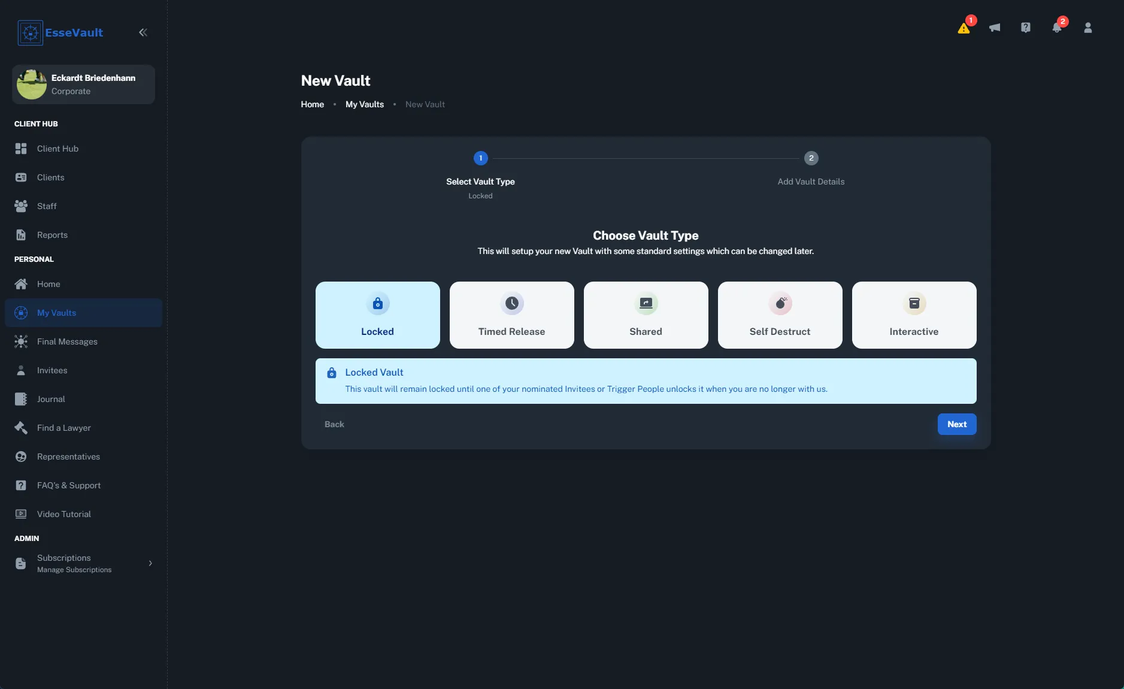The width and height of the screenshot is (1124, 689).
Task: Collapse the sidebar with double chevron
Action: (x=143, y=32)
